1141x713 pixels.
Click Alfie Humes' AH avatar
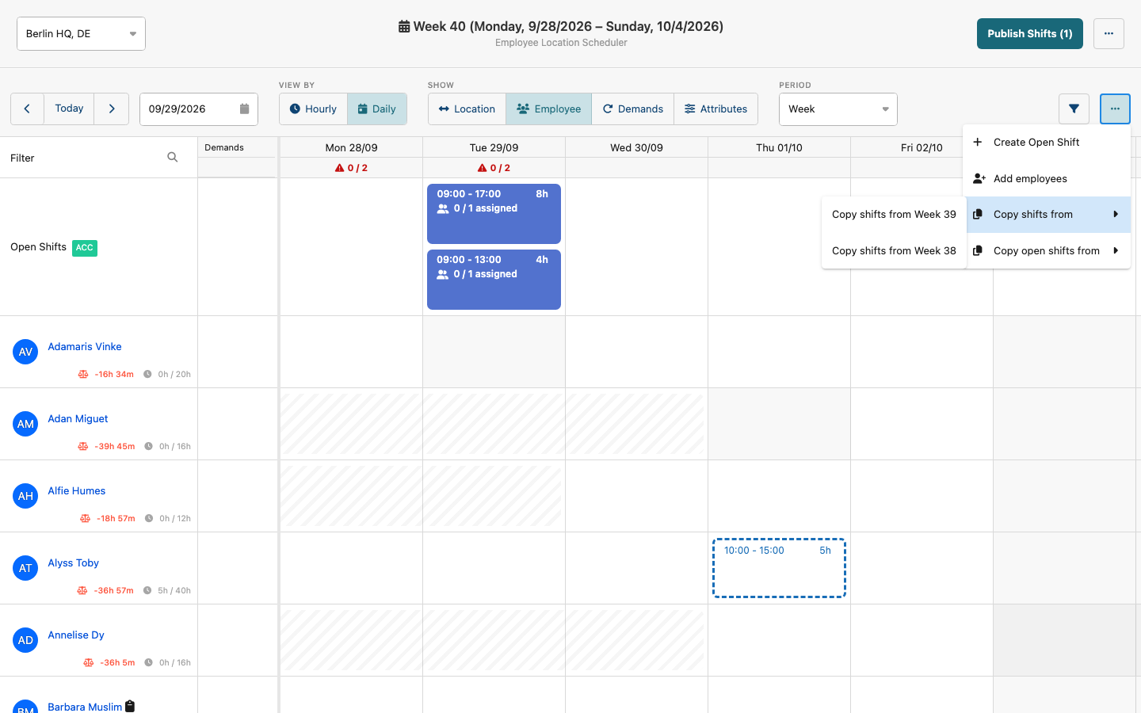coord(25,496)
